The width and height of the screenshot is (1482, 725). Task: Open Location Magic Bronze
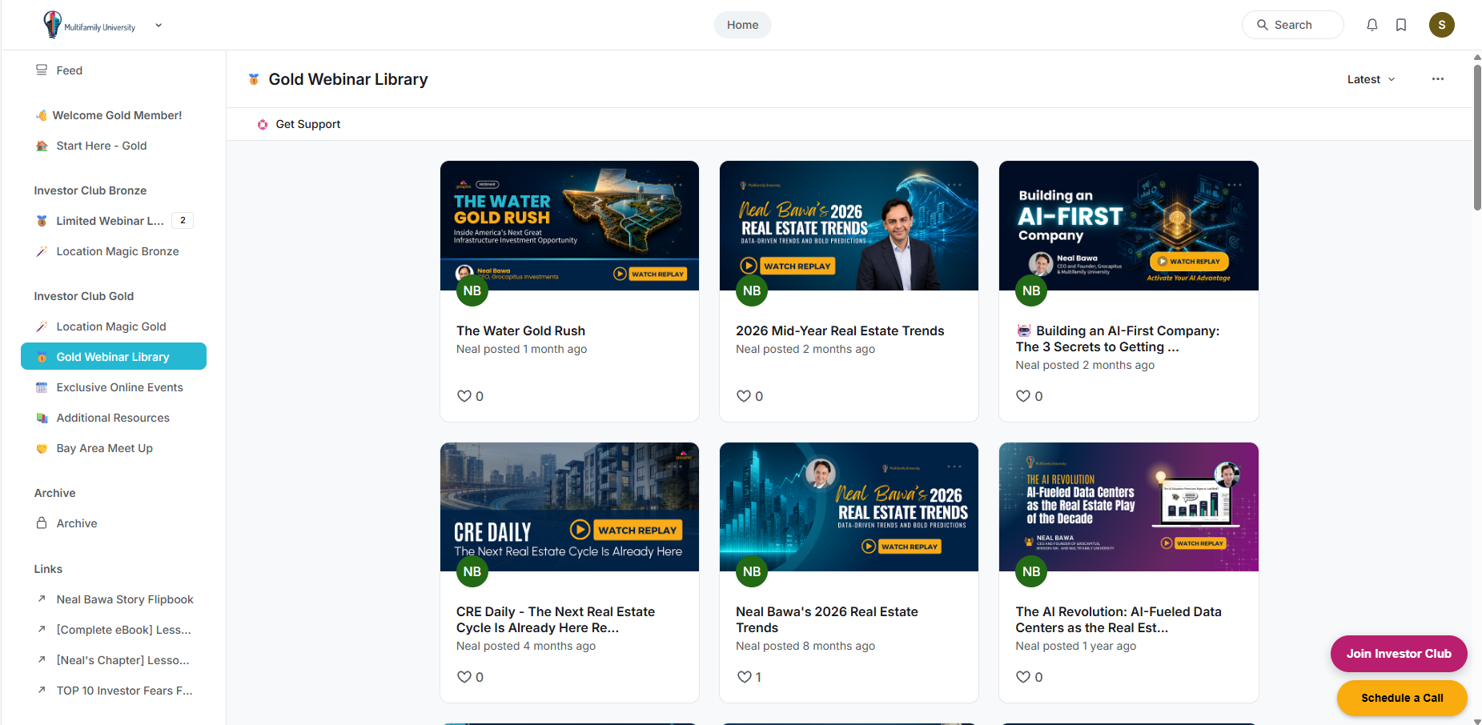pyautogui.click(x=114, y=251)
